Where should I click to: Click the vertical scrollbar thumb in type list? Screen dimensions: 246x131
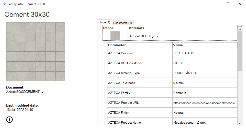[240, 51]
